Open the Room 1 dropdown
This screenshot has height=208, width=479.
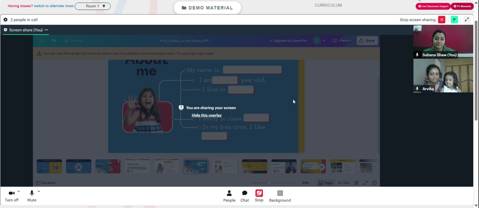pyautogui.click(x=93, y=6)
